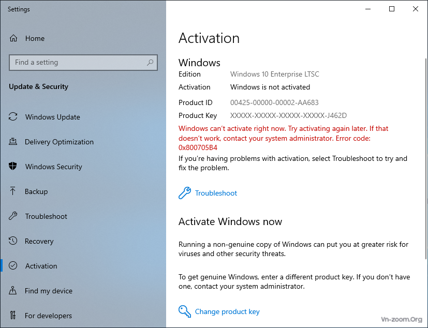Click the Change product key link
Image resolution: width=428 pixels, height=328 pixels.
pyautogui.click(x=227, y=311)
